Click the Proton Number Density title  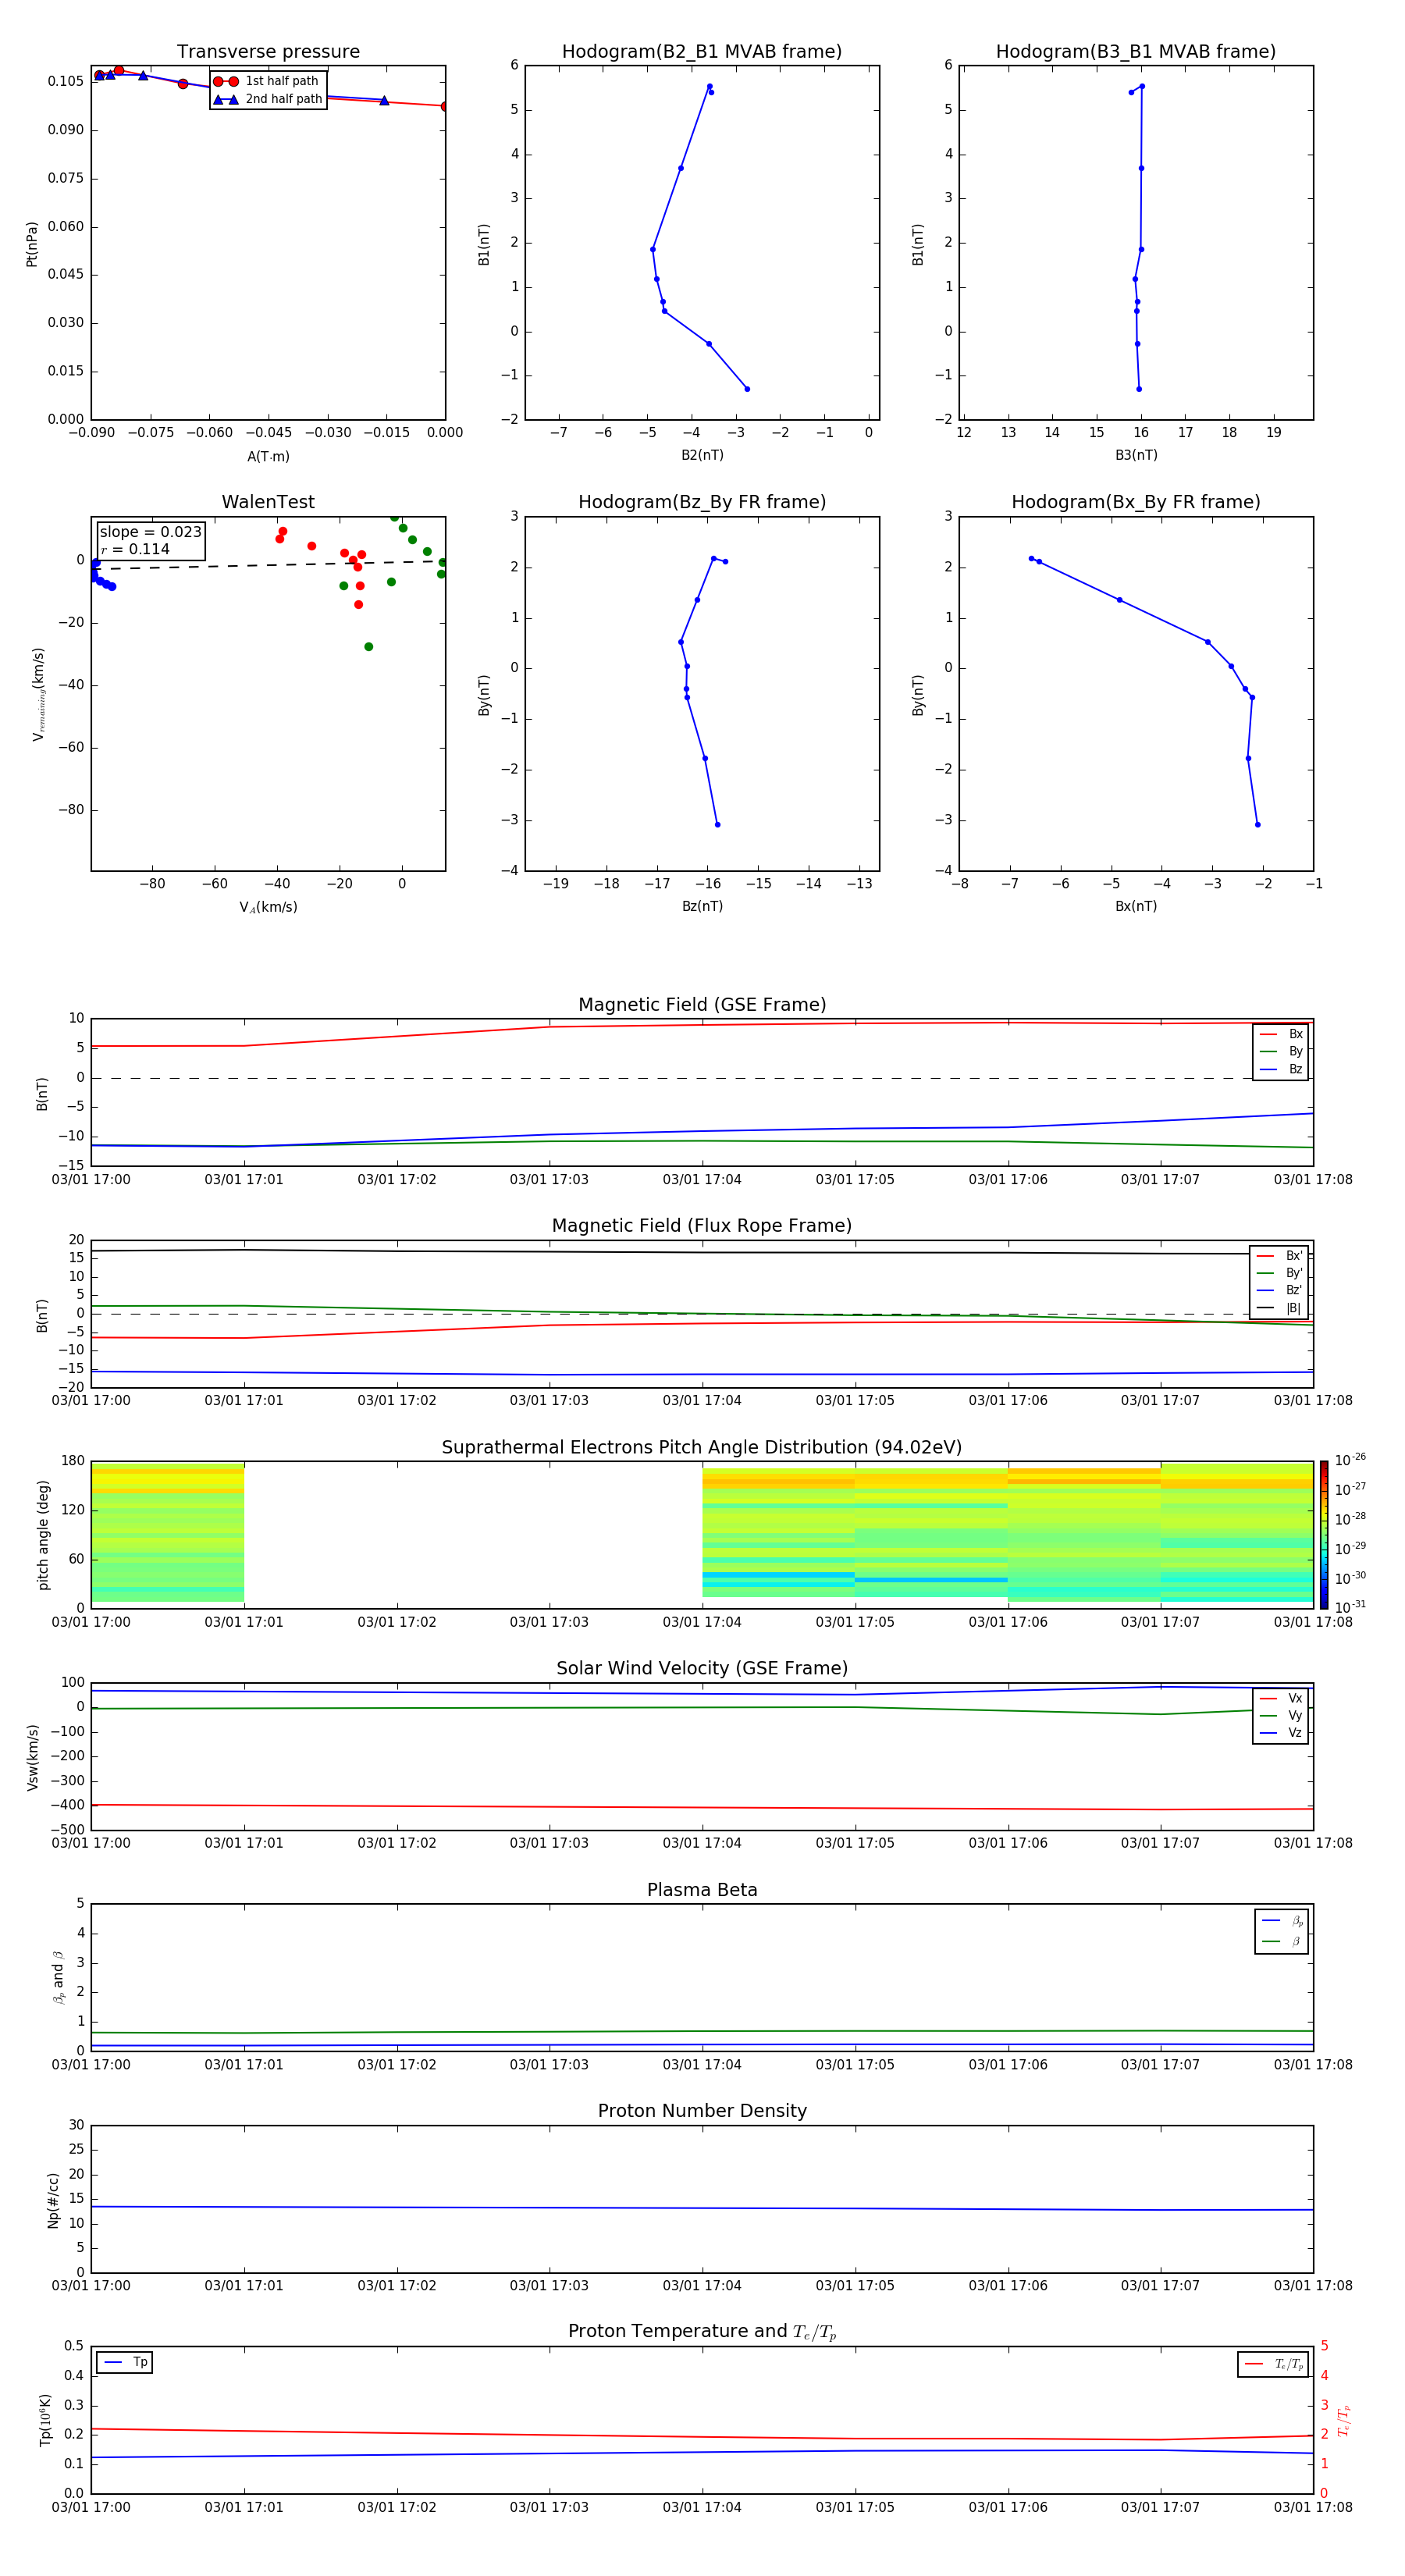[x=701, y=2111]
